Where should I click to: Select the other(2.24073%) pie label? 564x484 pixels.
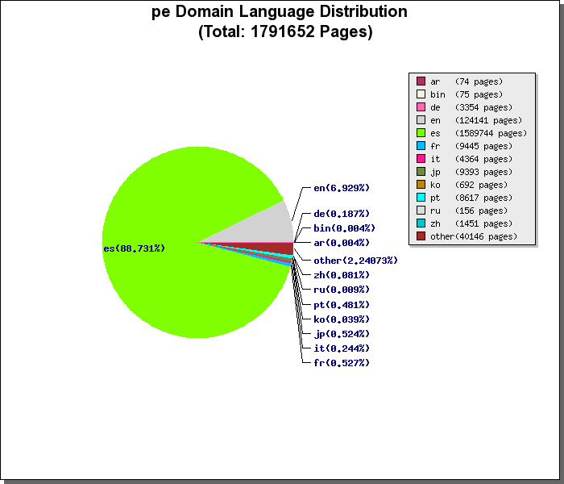coord(356,261)
